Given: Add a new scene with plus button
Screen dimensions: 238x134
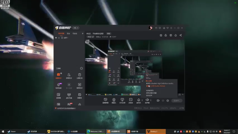Looking at the screenshot, I should (83, 33).
